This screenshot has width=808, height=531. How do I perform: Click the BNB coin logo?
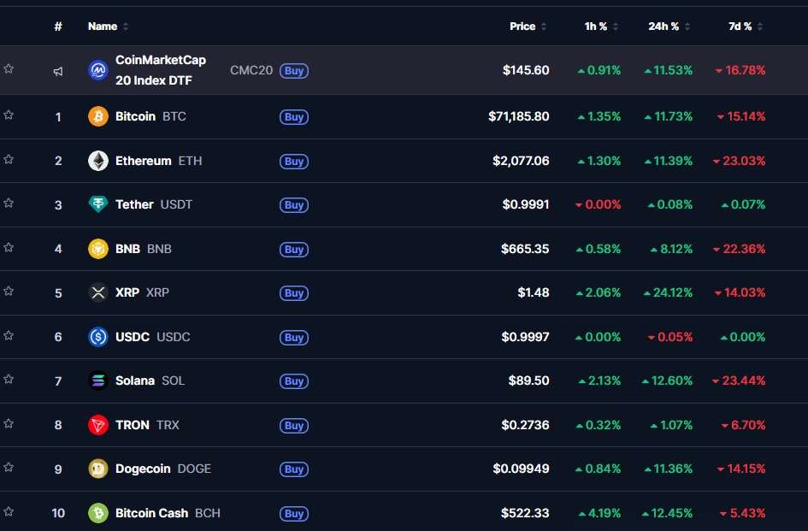[98, 249]
